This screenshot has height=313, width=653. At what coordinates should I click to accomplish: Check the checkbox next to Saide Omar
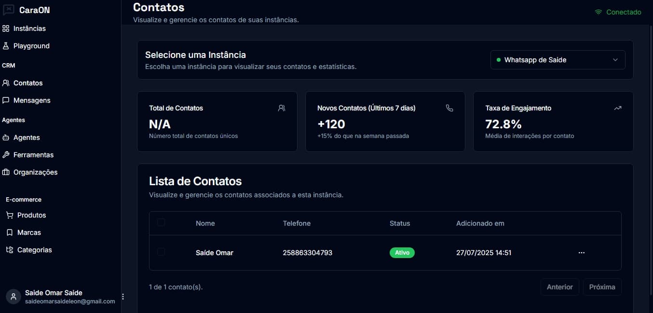161,252
